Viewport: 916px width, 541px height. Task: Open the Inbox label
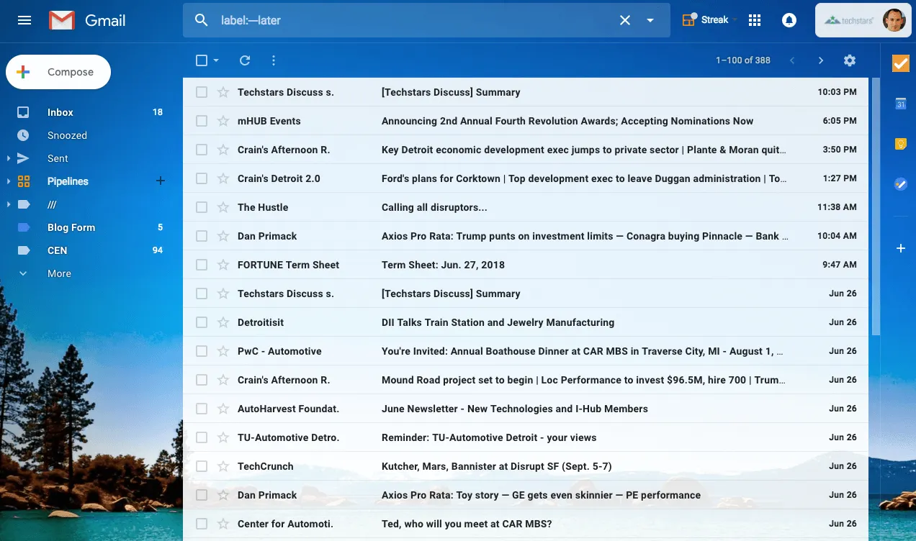(60, 112)
